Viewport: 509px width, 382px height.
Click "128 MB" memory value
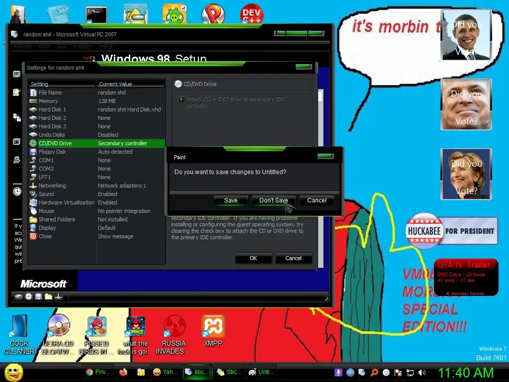click(107, 101)
